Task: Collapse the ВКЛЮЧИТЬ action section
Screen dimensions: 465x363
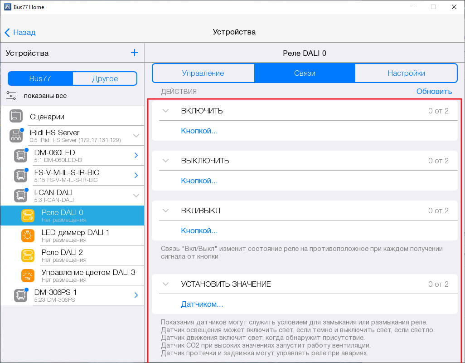Action: tap(165, 111)
